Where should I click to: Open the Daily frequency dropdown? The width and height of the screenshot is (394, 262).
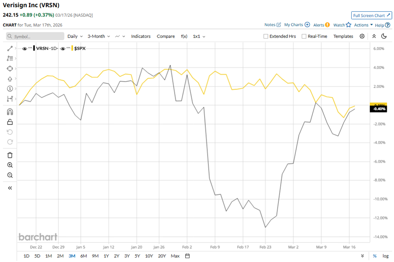tap(75, 36)
